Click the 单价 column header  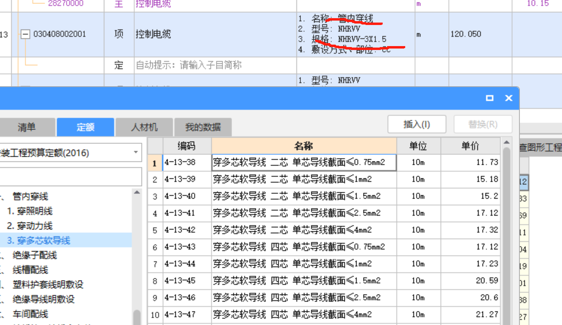coord(470,146)
